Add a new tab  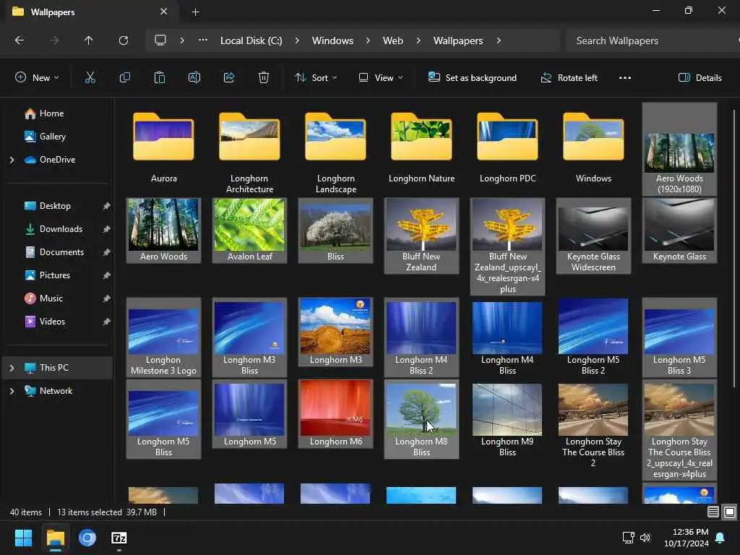pos(195,12)
